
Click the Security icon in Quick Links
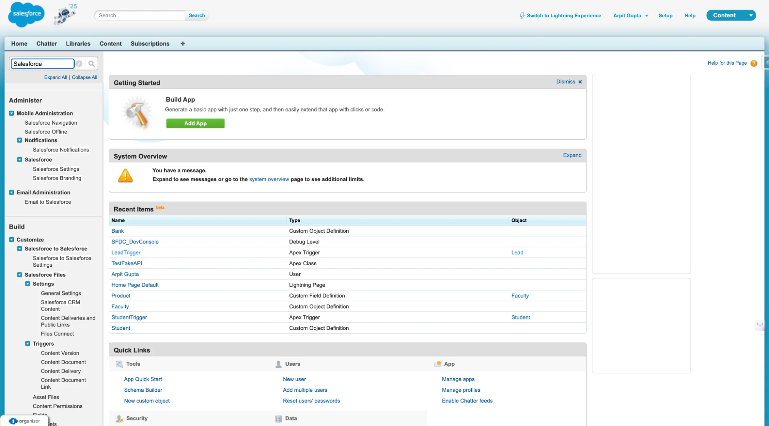click(119, 418)
